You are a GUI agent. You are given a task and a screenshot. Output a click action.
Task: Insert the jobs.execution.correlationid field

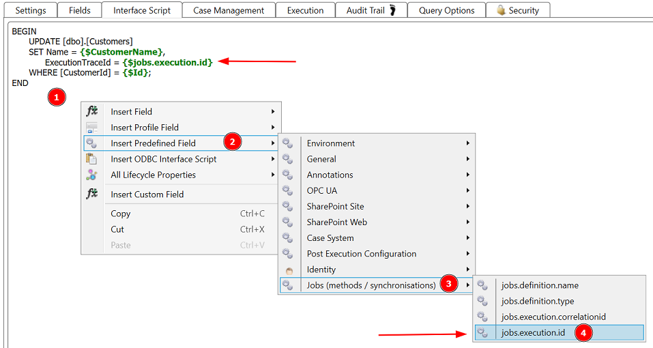tap(560, 317)
